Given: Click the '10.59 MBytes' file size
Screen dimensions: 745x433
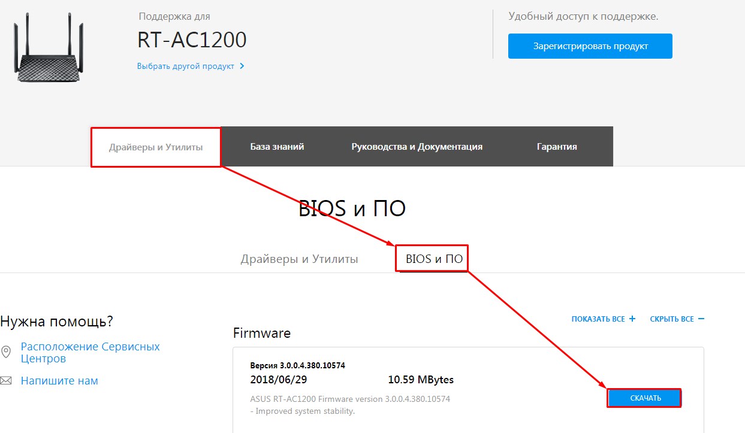Looking at the screenshot, I should coord(421,379).
